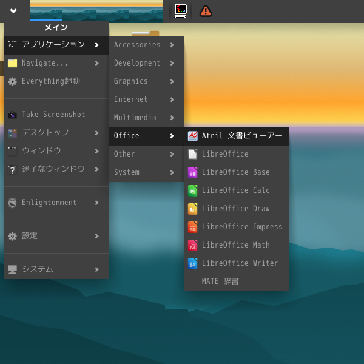Launch LibreOffice Impress by its label
The image size is (364, 364).
242,227
